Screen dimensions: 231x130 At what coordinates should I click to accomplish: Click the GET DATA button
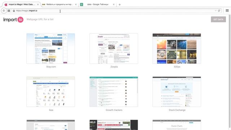(218, 19)
